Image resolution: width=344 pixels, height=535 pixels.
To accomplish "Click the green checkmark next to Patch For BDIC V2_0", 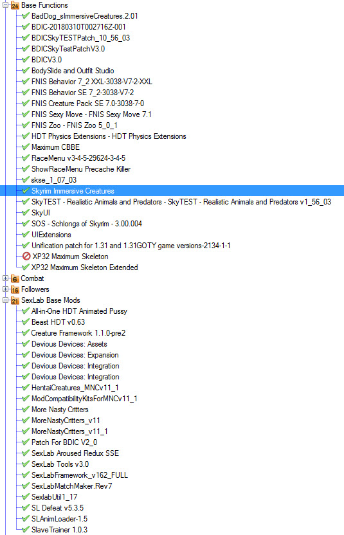I will coord(26,442).
